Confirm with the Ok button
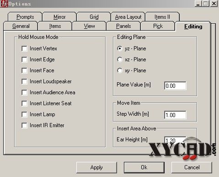Image resolution: width=219 pixels, height=177 pixels. [144, 167]
